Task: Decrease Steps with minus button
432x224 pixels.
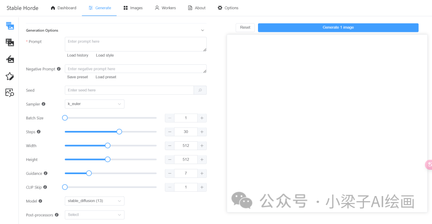Action: pyautogui.click(x=170, y=132)
